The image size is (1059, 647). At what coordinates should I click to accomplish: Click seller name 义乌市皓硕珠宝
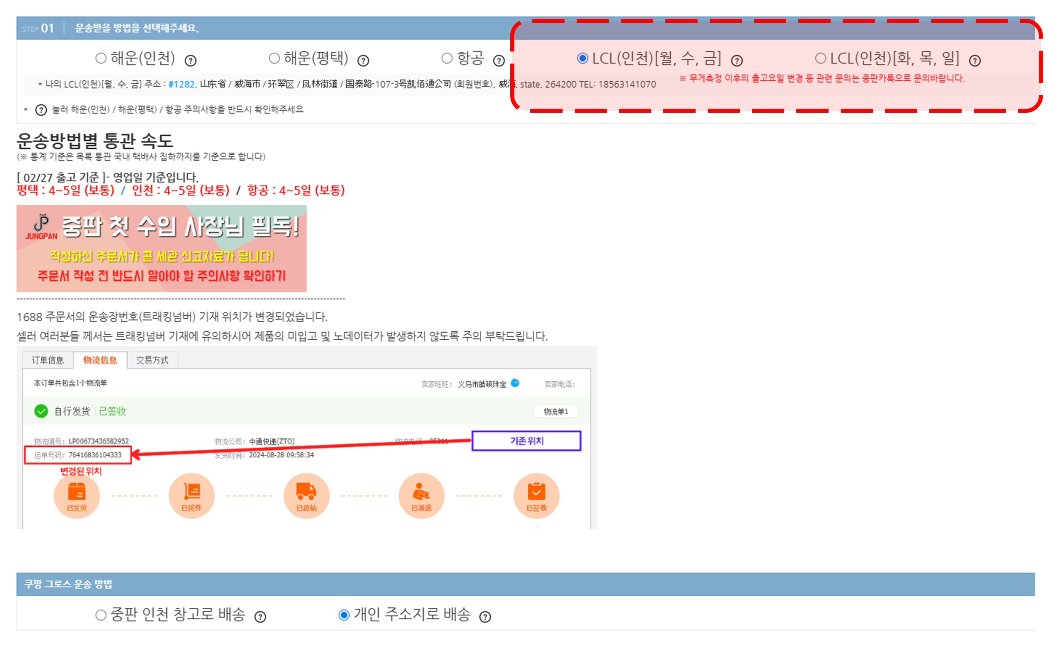[482, 384]
